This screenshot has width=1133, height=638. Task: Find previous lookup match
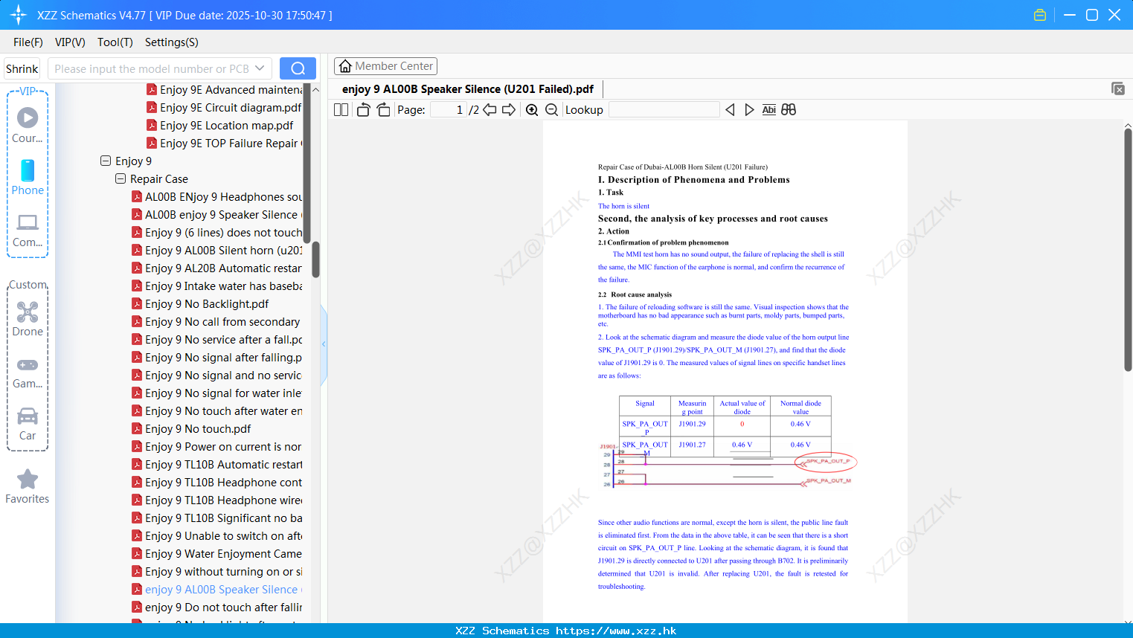730,110
